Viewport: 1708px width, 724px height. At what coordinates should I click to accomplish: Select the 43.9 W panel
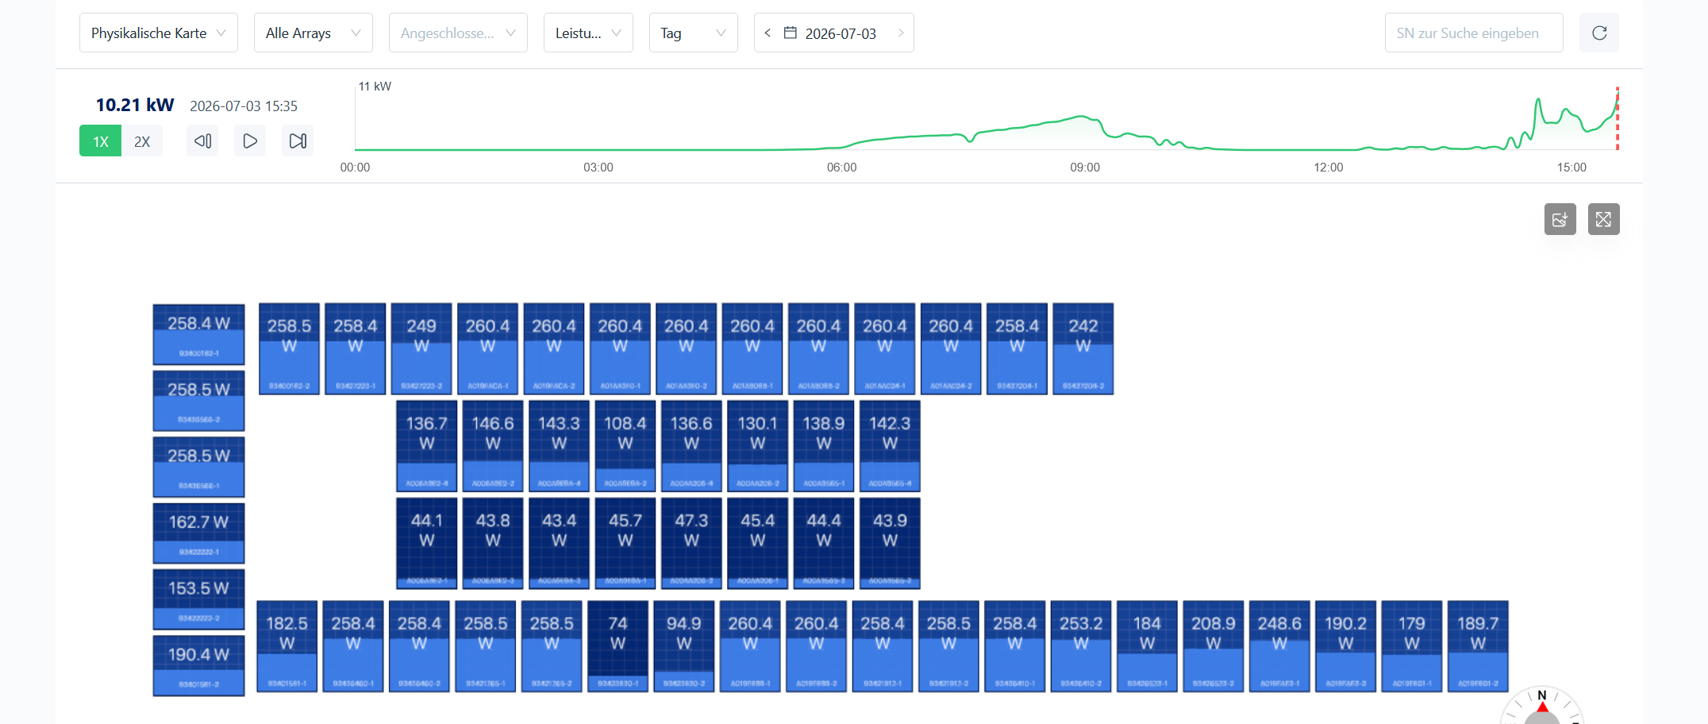click(890, 543)
